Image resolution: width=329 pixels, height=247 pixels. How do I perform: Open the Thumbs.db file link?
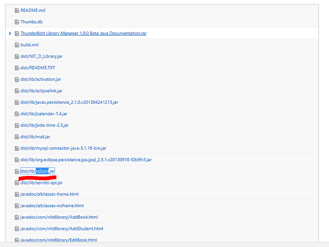pos(32,22)
